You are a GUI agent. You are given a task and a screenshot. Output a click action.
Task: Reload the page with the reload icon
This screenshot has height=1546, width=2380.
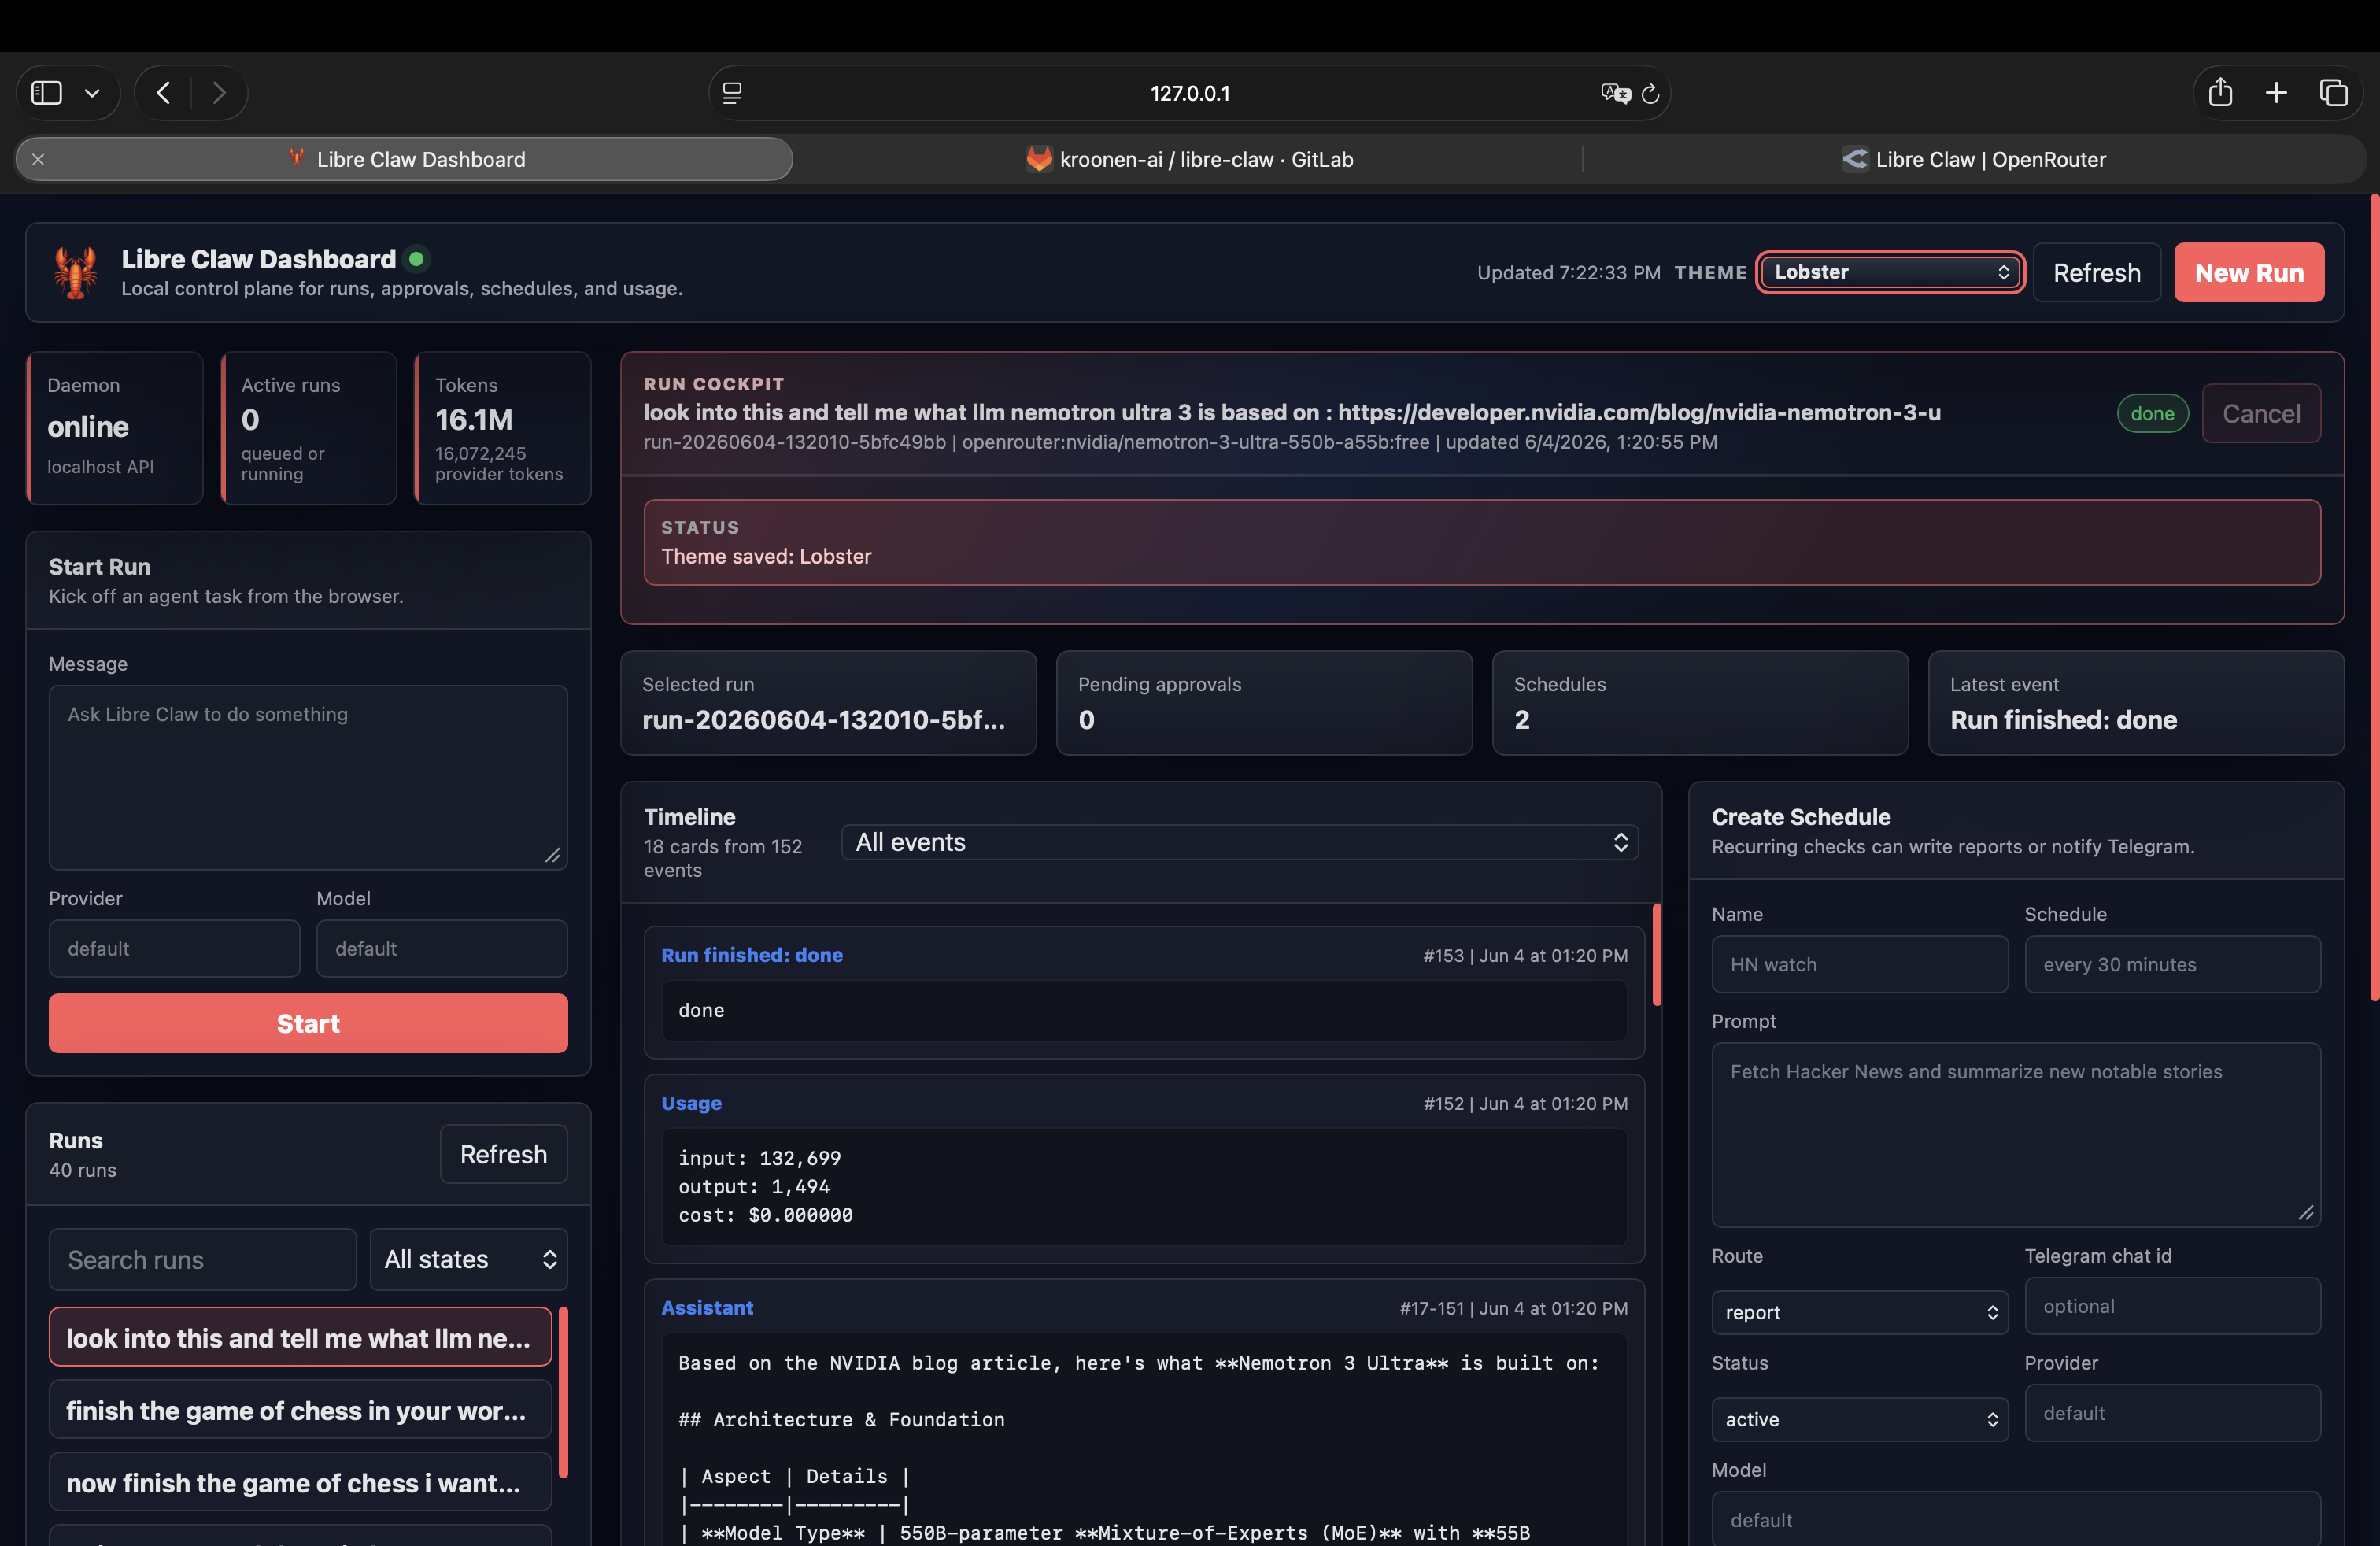(x=1651, y=93)
